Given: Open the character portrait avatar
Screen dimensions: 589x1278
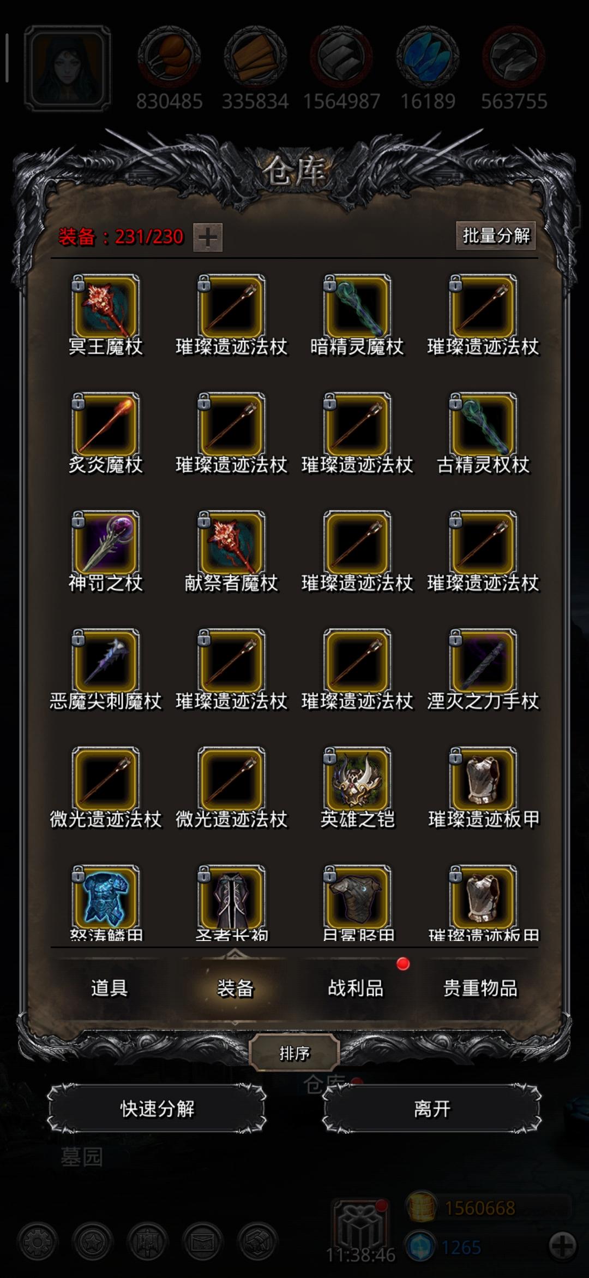Looking at the screenshot, I should pos(68,68).
